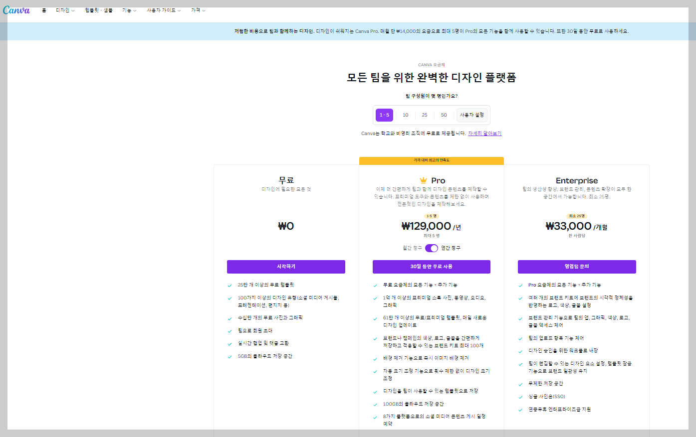Expand the 가격 dropdown menu
Viewport: 696px width, 437px height.
click(x=198, y=10)
